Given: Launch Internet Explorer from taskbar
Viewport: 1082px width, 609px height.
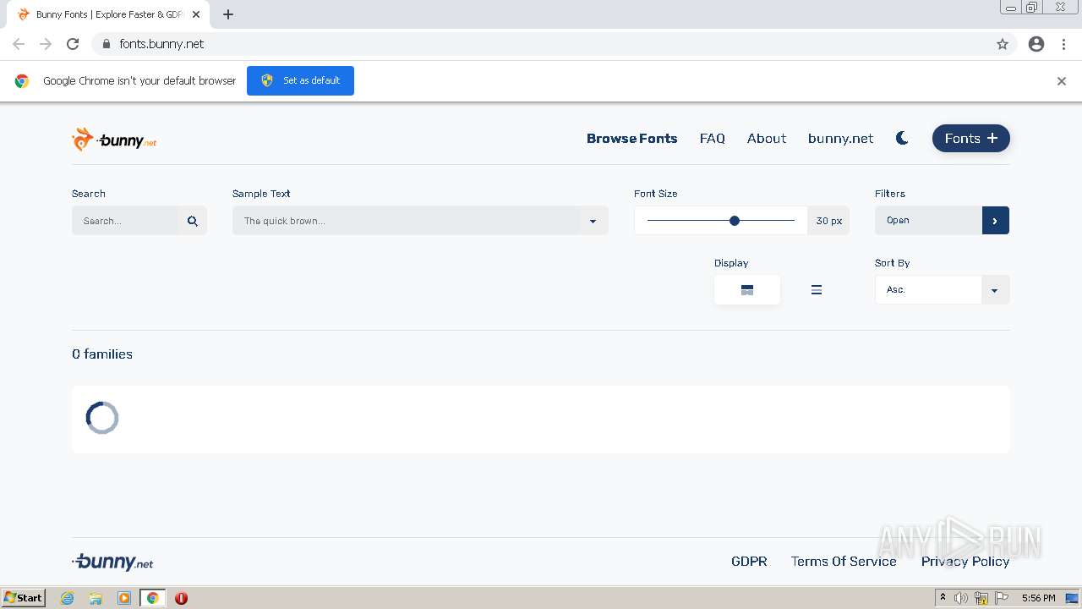Looking at the screenshot, I should point(68,598).
